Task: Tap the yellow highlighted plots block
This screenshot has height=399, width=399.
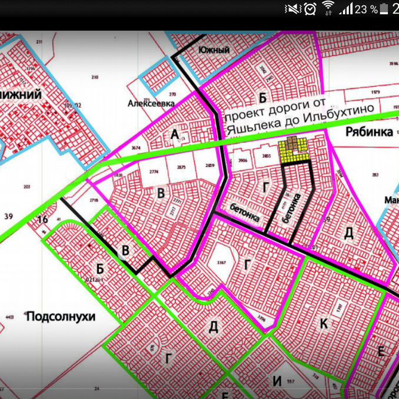Action: click(293, 151)
